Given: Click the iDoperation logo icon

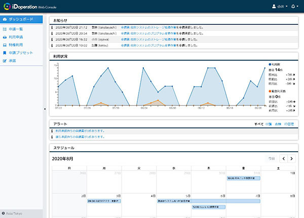Looking at the screenshot, I should point(7,6).
